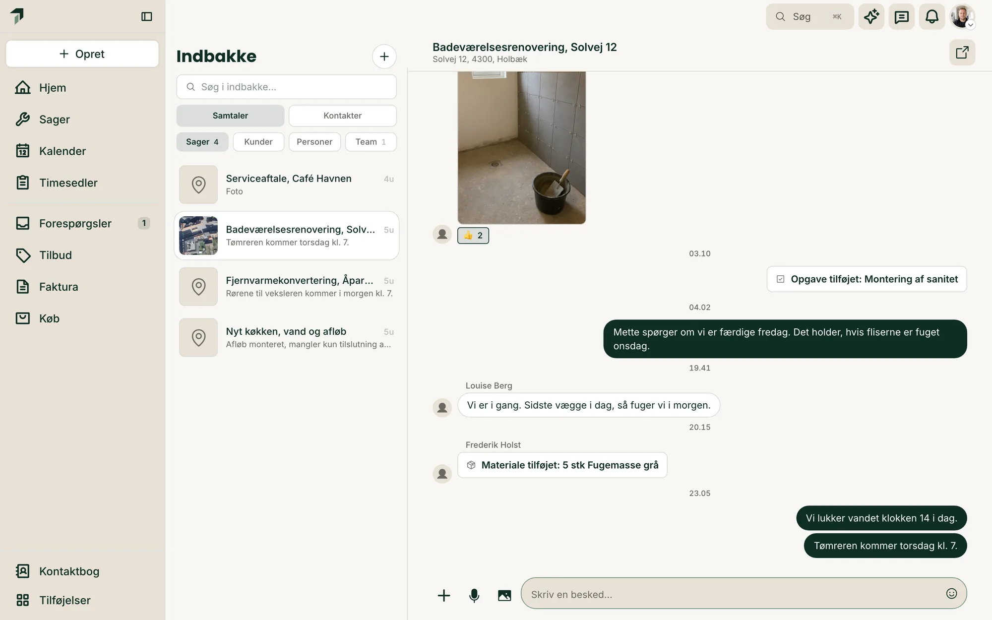The image size is (992, 620).
Task: Open Materiale tilføjet: 5 stk Fugemasse card
Action: pos(562,465)
